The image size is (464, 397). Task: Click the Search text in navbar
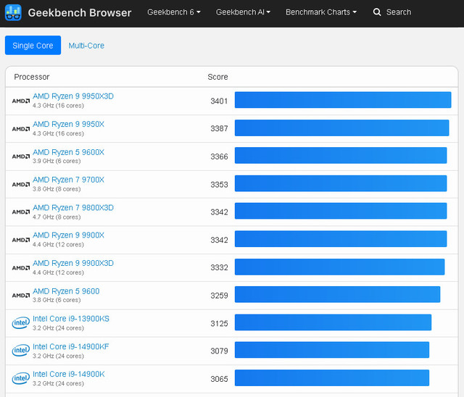[x=399, y=12]
